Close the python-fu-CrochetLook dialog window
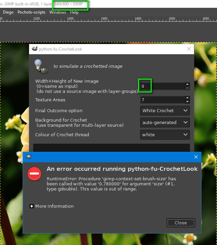The height and width of the screenshot is (245, 217). (x=189, y=49)
